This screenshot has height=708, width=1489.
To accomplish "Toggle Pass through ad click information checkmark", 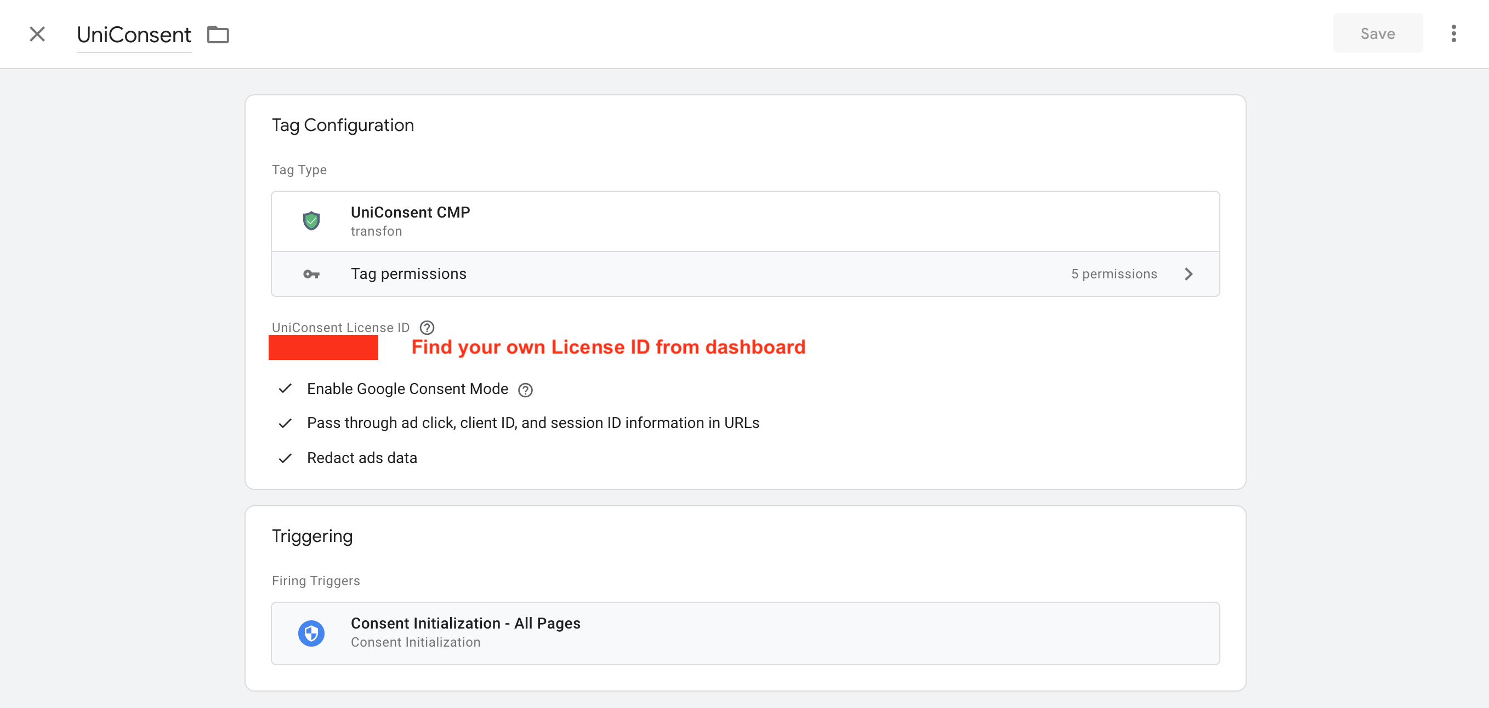I will (285, 423).
